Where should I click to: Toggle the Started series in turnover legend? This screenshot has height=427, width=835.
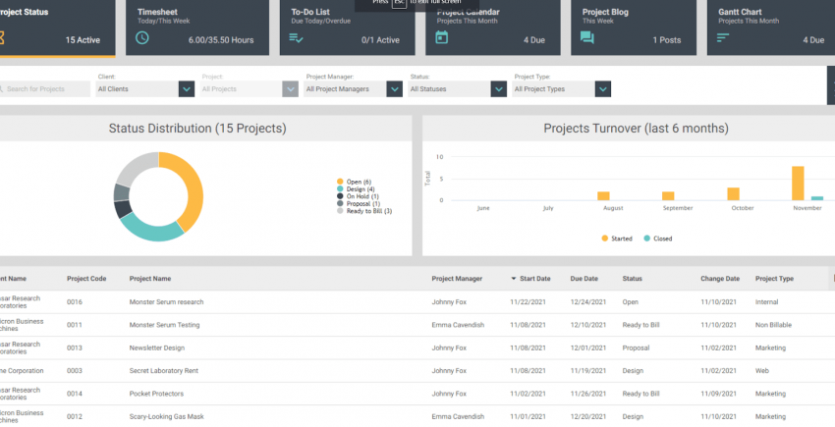click(619, 239)
